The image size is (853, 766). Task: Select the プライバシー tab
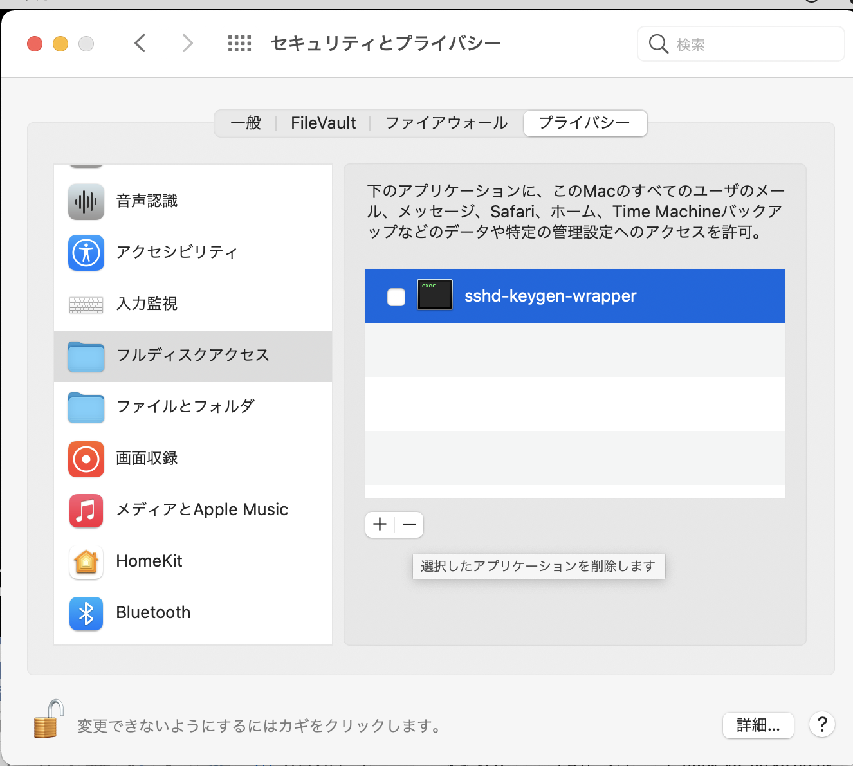pos(585,123)
